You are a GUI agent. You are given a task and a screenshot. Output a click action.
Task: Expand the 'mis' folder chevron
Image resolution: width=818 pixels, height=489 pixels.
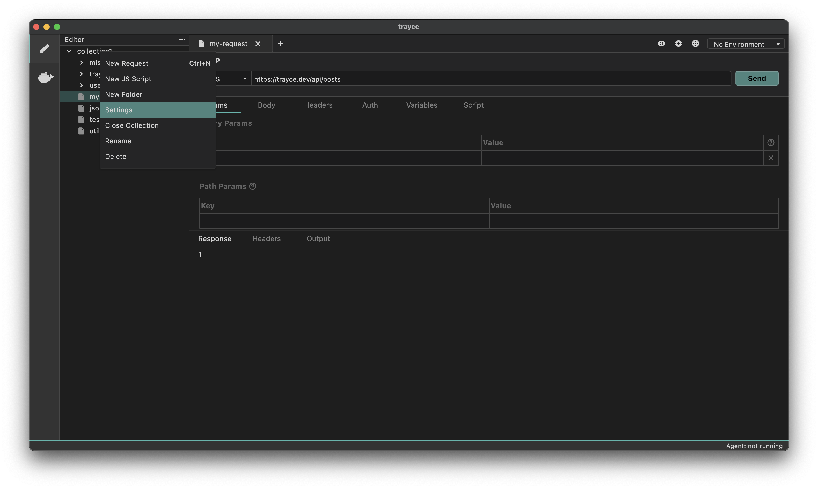[81, 63]
